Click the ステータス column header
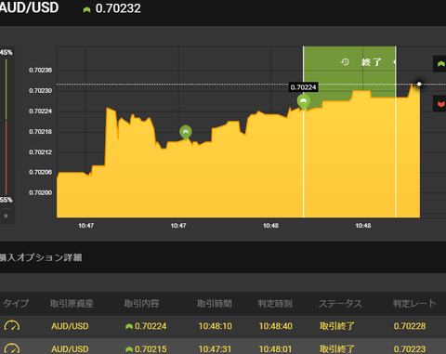The height and width of the screenshot is (354, 446). pyautogui.click(x=340, y=304)
